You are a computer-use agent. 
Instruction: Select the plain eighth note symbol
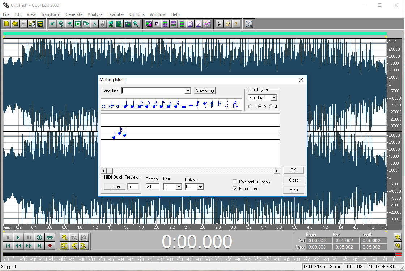coord(148,104)
